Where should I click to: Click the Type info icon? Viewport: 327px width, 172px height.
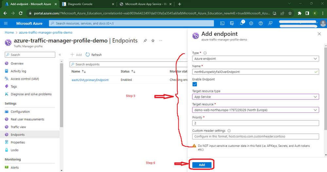[205, 53]
